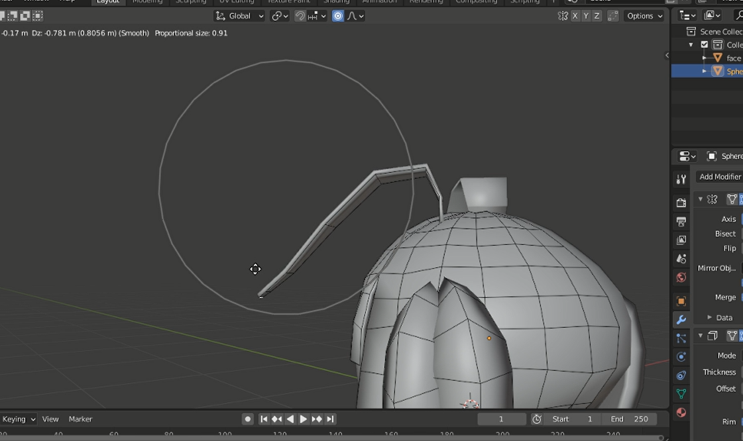Viewport: 743px width, 441px height.
Task: Open outliner display mode dropdown
Action: tap(713, 16)
